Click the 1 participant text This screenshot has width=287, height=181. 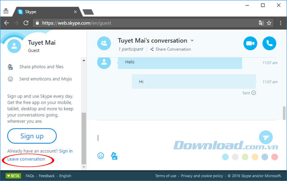tap(130, 49)
